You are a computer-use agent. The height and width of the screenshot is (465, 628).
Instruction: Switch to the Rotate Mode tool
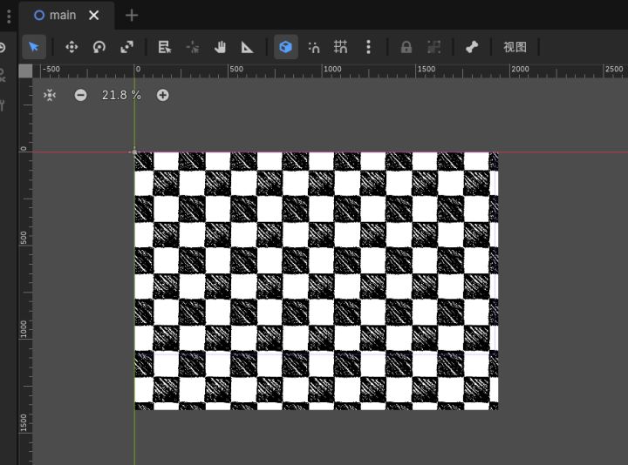point(99,47)
